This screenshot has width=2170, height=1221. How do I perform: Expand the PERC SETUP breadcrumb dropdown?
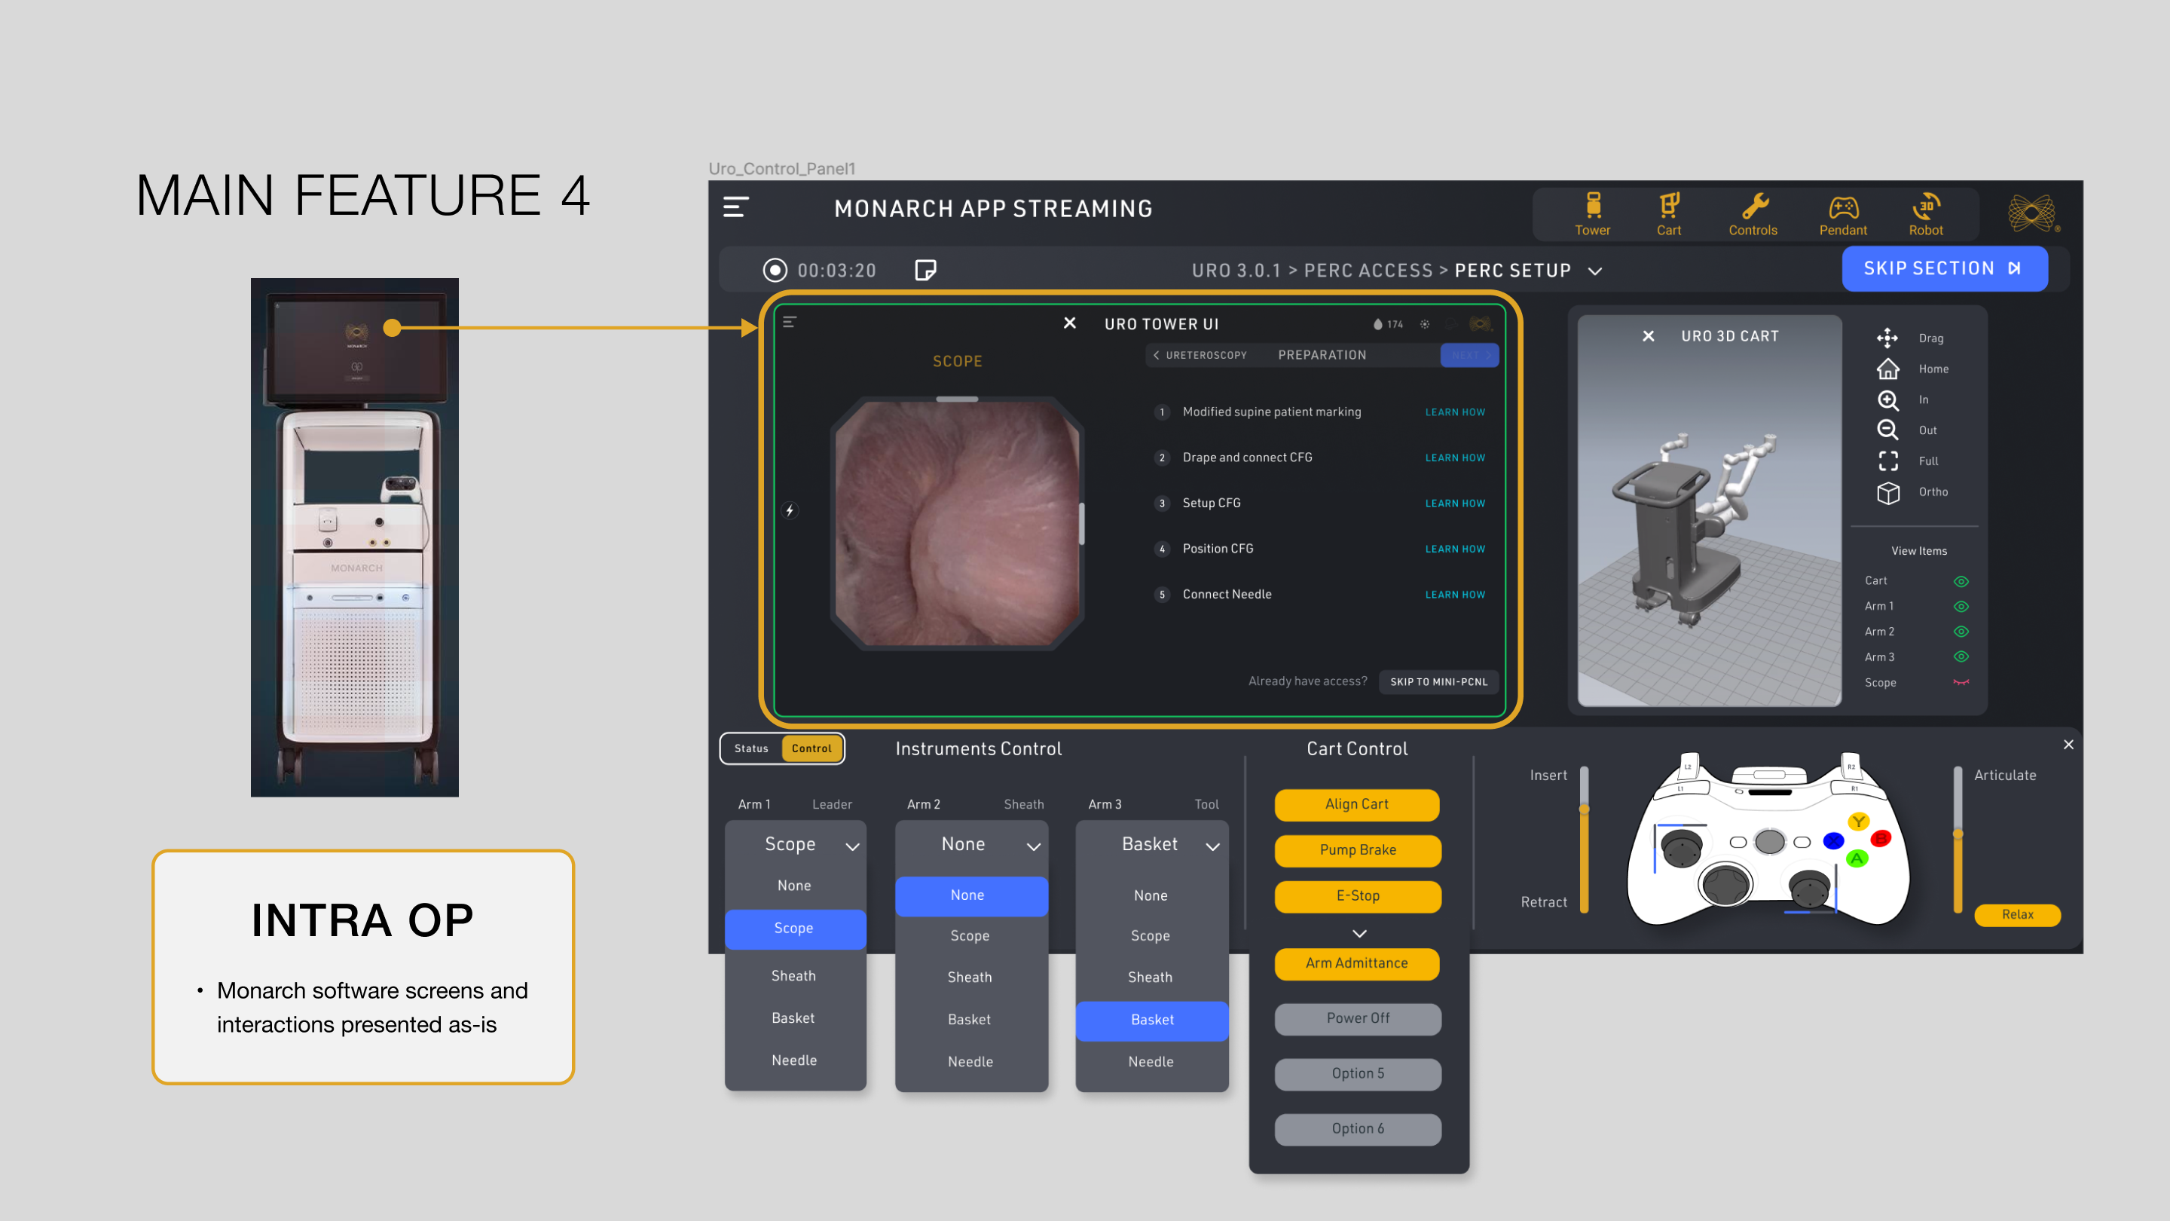[1594, 271]
